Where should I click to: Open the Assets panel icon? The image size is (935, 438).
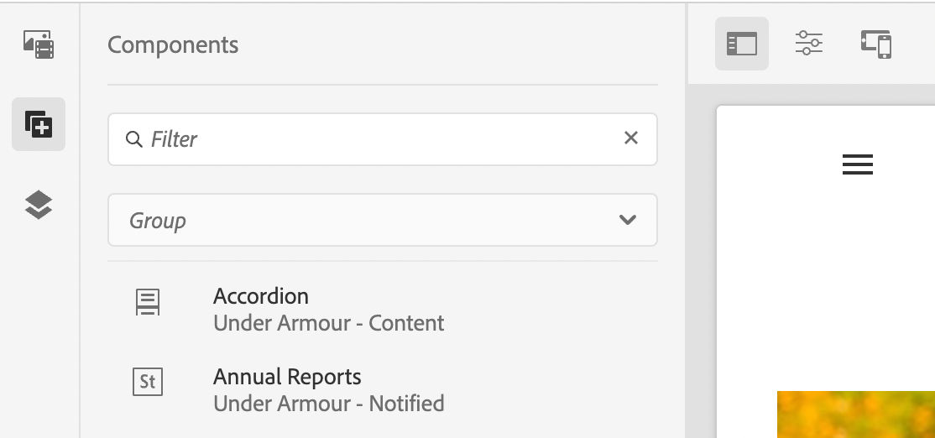(39, 44)
